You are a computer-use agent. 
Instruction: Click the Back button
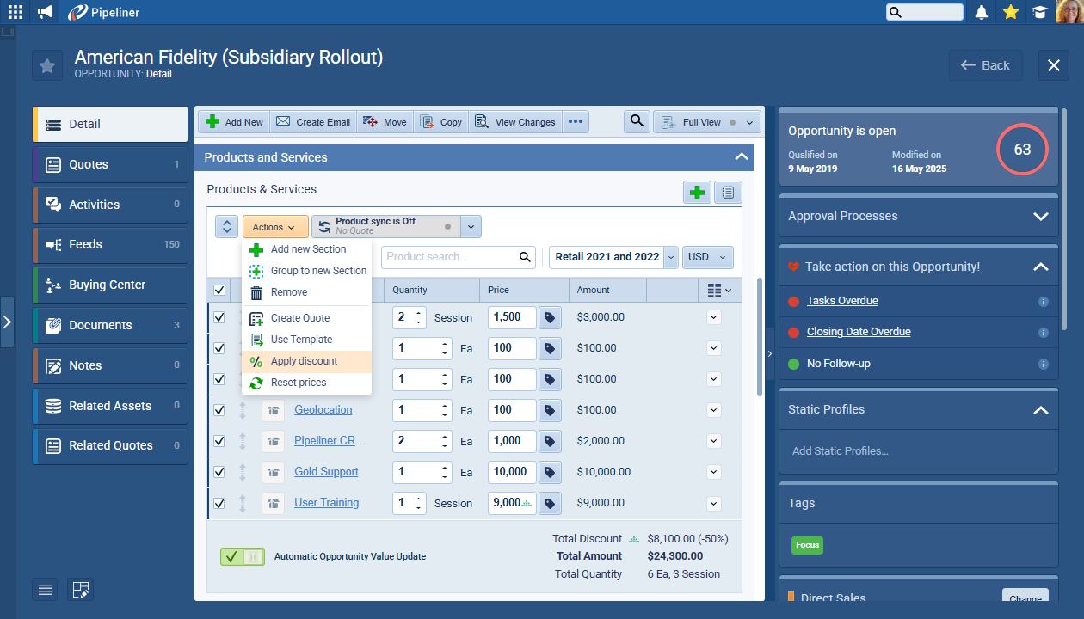pos(985,65)
